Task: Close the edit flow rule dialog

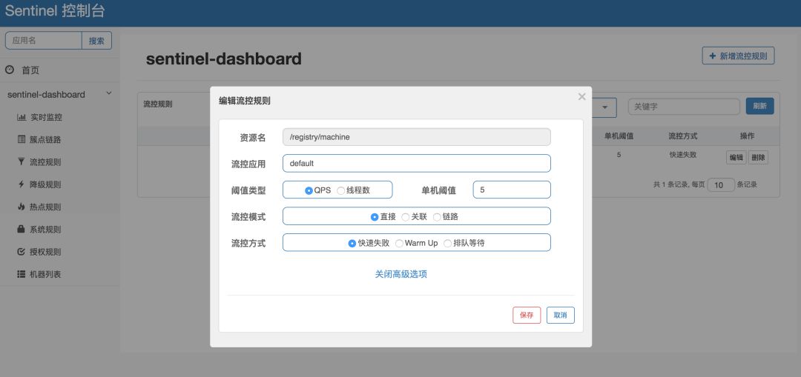Action: [581, 96]
